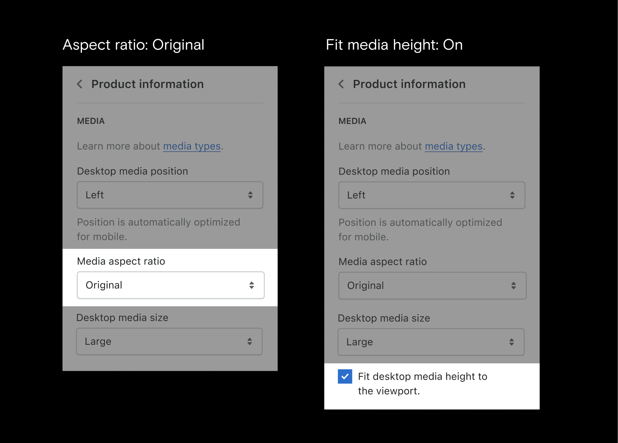Follow the media types link in right panel
This screenshot has width=618, height=443.
tap(454, 146)
